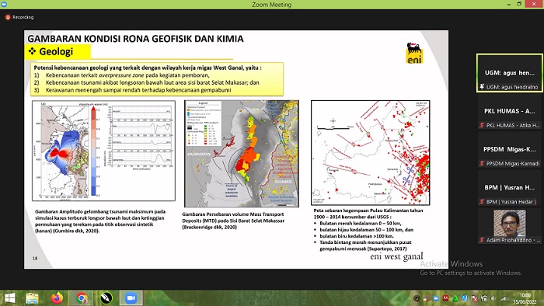544x306 pixels.
Task: Click the tsunami amplitude map image on slide
Action: (x=103, y=151)
